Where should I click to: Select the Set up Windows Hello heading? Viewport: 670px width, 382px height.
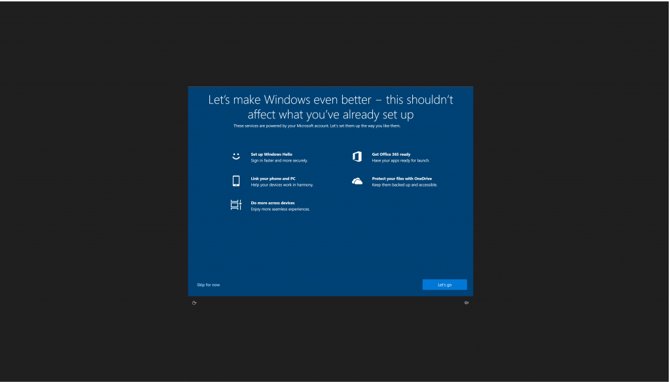tap(272, 154)
